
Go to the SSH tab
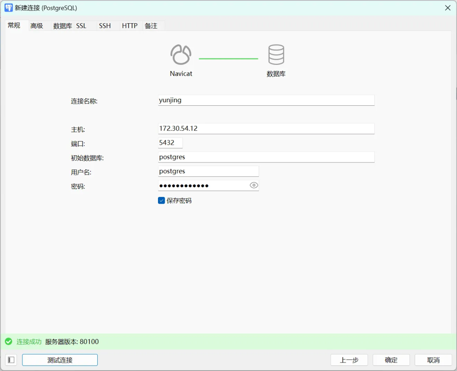click(x=105, y=26)
